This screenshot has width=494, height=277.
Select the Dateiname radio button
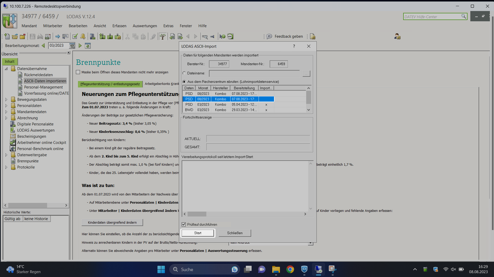[184, 73]
